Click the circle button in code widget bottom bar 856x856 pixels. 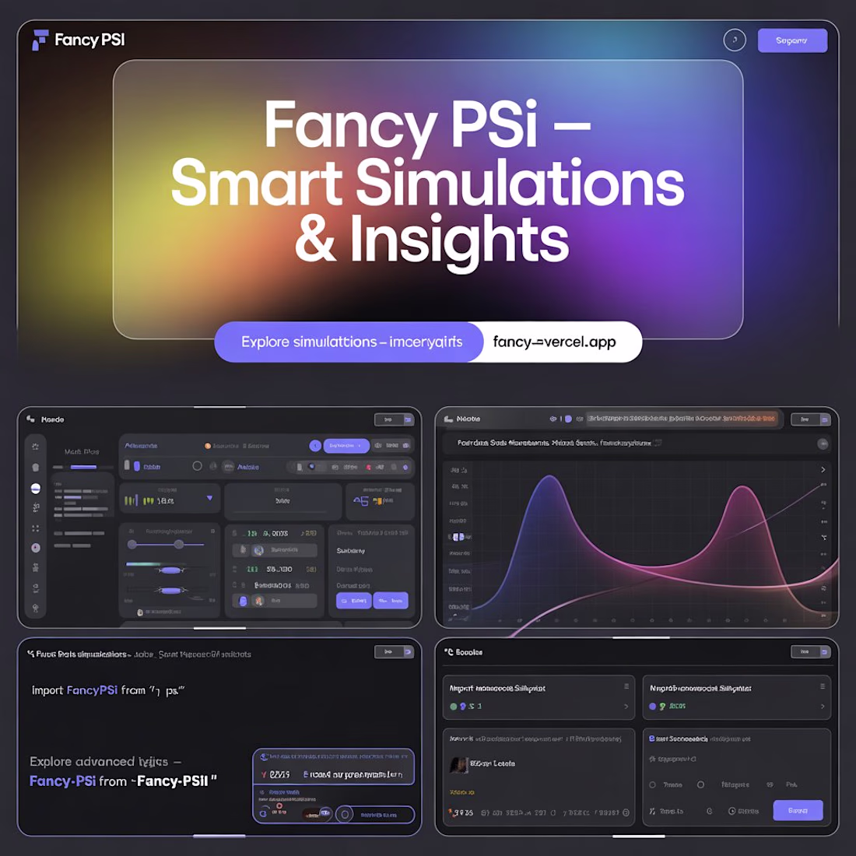345,815
